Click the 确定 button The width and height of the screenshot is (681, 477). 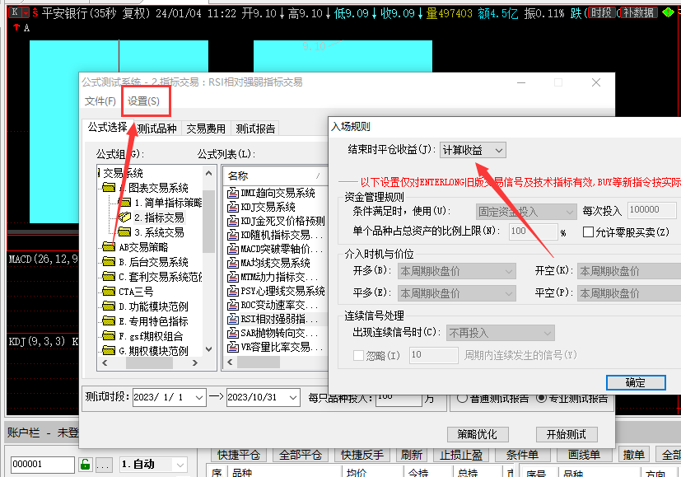coord(636,383)
